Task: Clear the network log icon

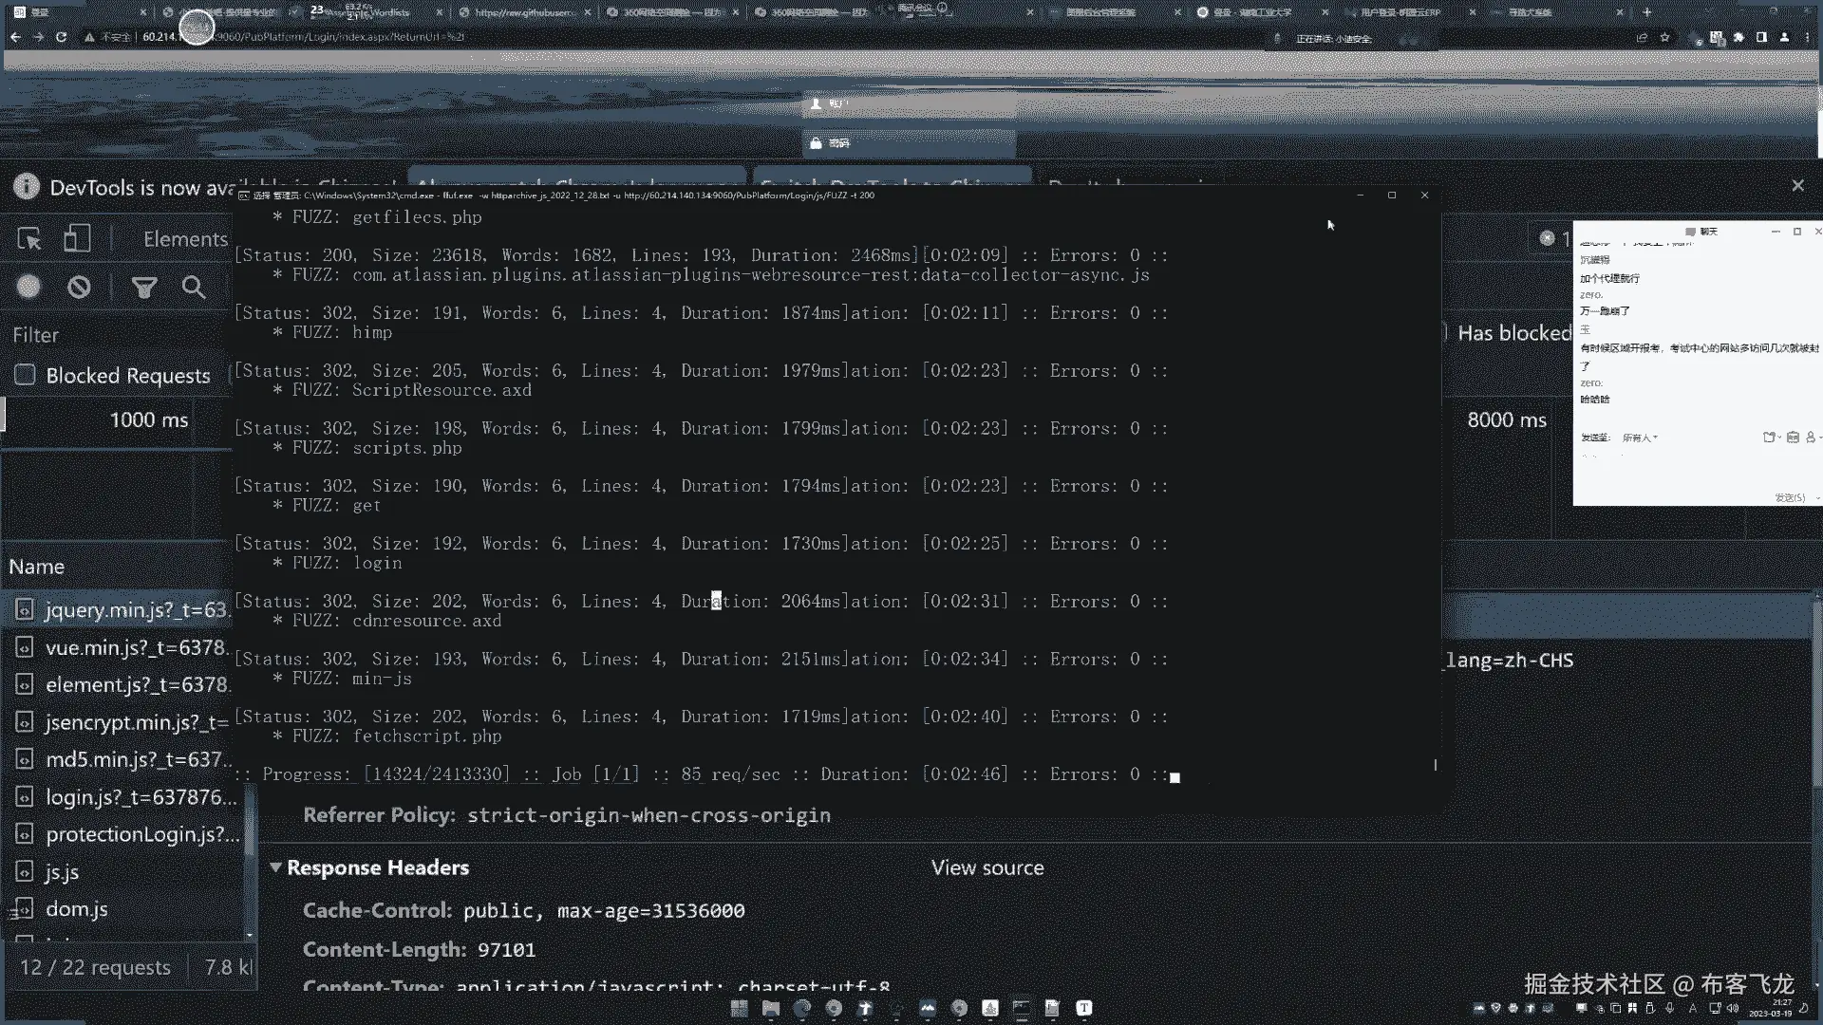Action: (79, 287)
